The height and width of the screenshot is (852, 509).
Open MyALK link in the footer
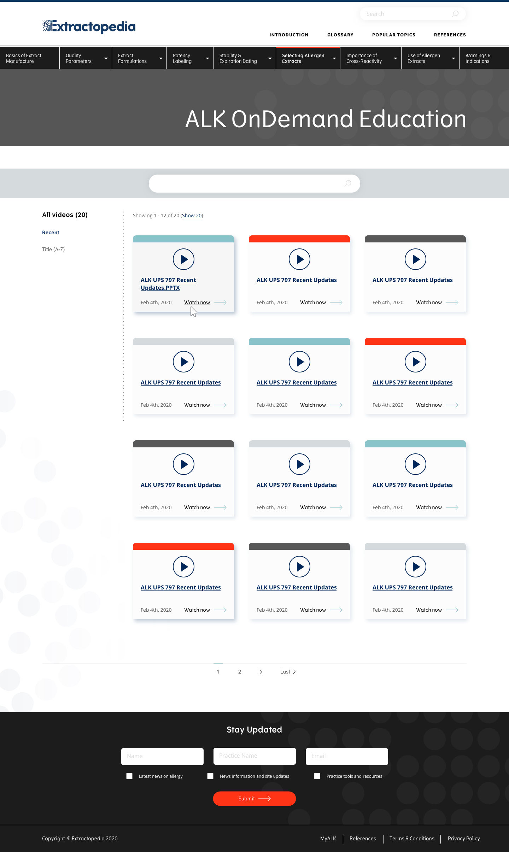(328, 839)
